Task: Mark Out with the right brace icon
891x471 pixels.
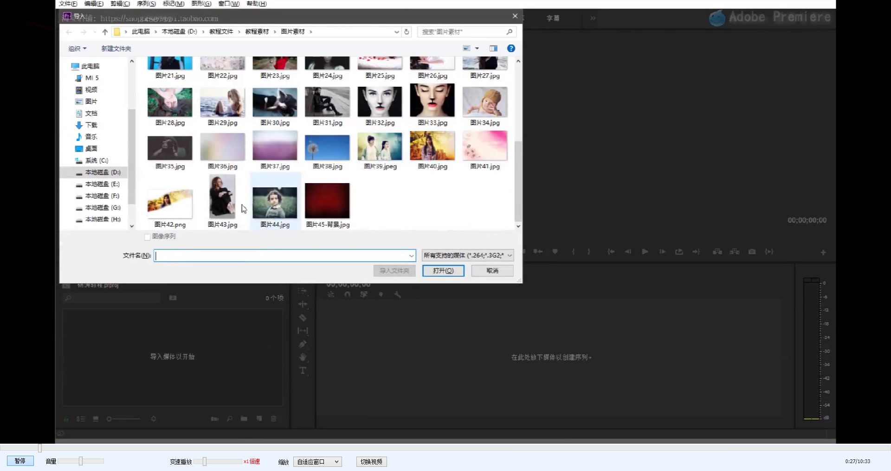Action: (x=589, y=251)
